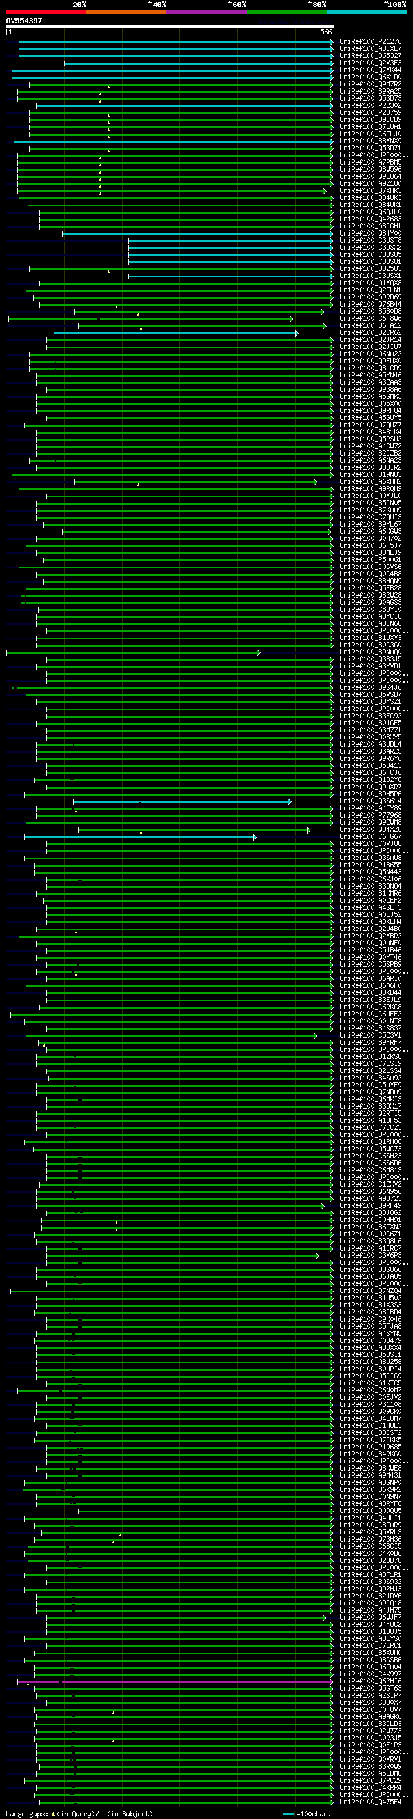Image resolution: width=413 pixels, height=1819 pixels.
Task: Select label UniRef100_Q7XHK3
Action: (x=370, y=190)
